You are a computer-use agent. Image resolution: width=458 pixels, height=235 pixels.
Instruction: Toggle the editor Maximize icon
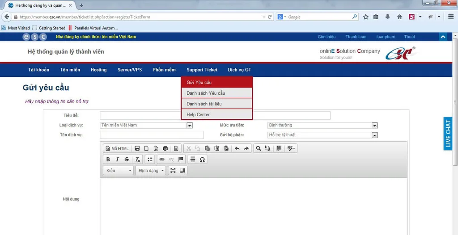point(173,171)
